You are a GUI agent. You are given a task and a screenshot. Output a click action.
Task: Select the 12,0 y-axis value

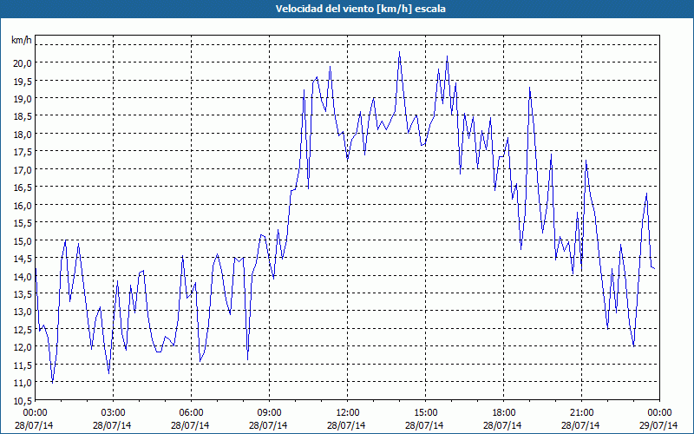23,347
